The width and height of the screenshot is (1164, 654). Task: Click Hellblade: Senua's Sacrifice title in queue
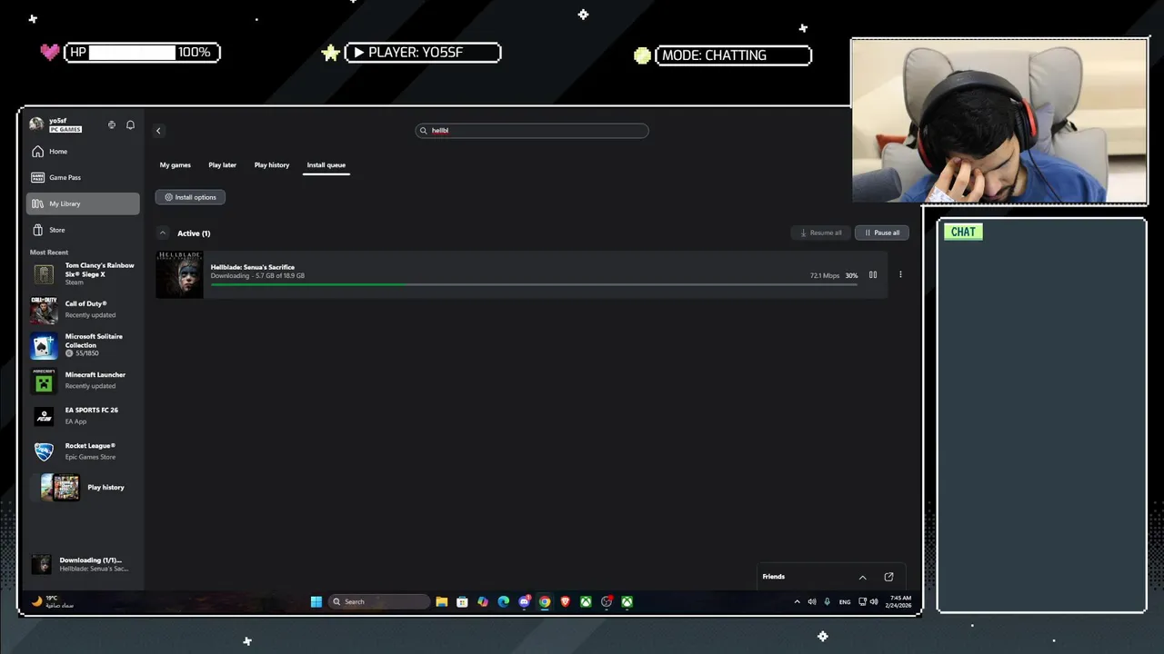pos(253,267)
